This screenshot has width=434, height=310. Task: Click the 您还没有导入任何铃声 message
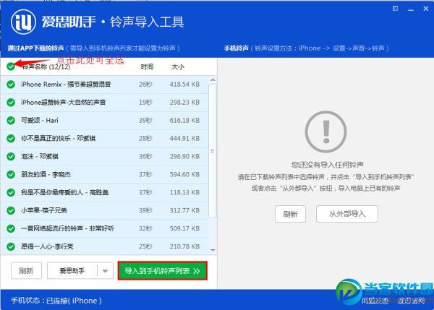pyautogui.click(x=328, y=165)
